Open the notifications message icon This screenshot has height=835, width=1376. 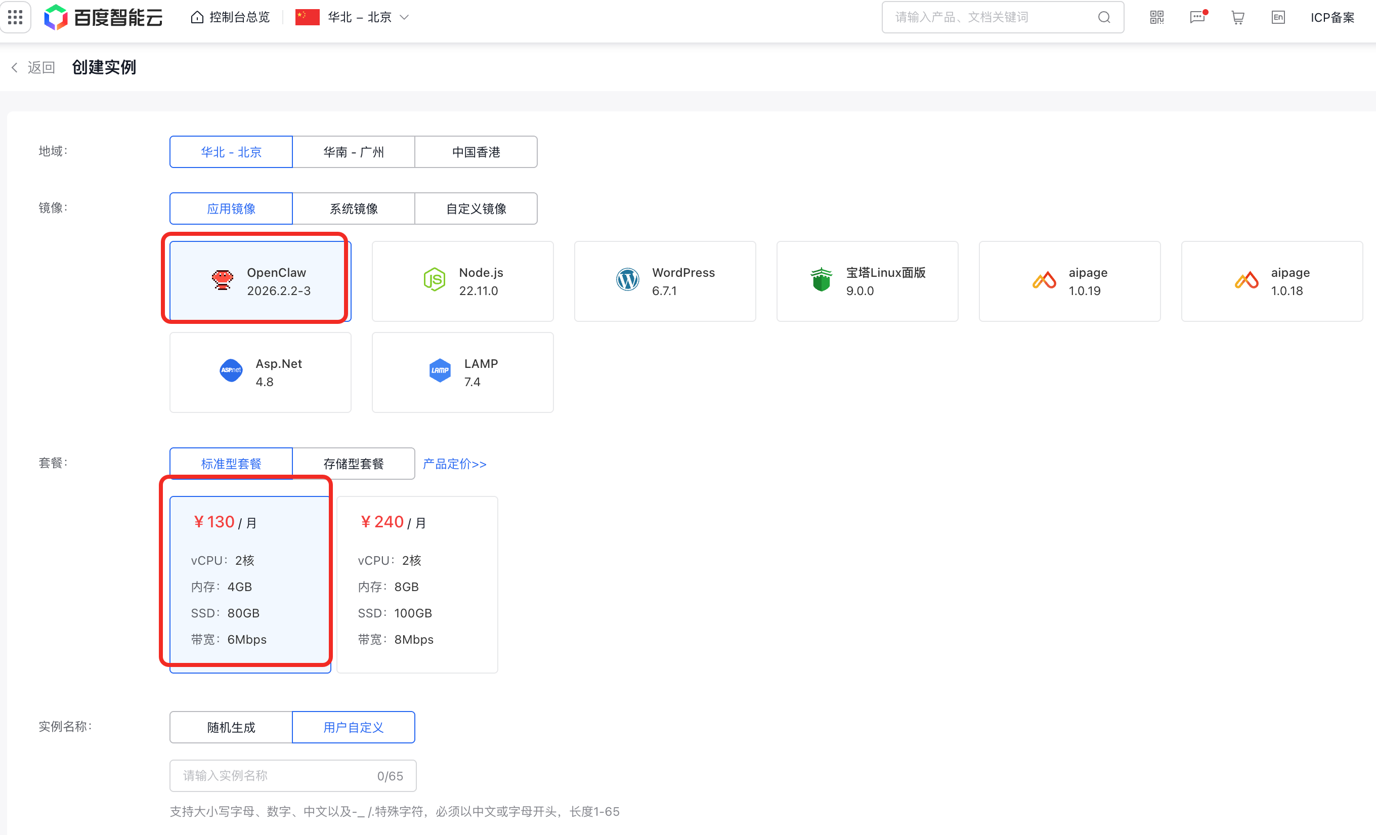pyautogui.click(x=1197, y=17)
